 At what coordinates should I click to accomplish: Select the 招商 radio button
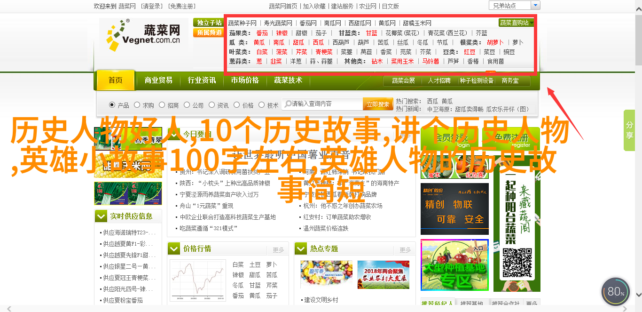162,105
